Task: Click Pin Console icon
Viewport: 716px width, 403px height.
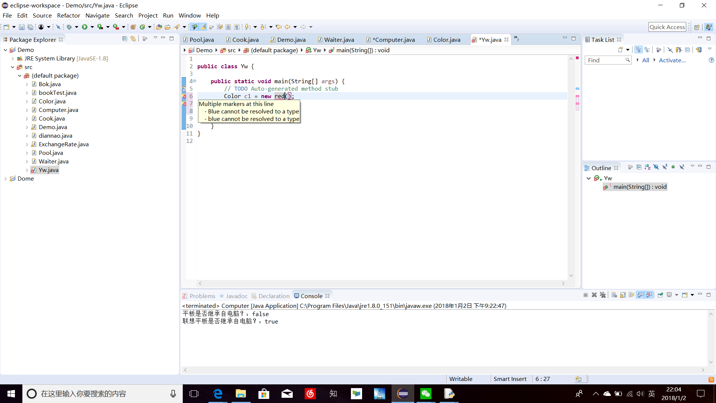Action: click(x=660, y=295)
